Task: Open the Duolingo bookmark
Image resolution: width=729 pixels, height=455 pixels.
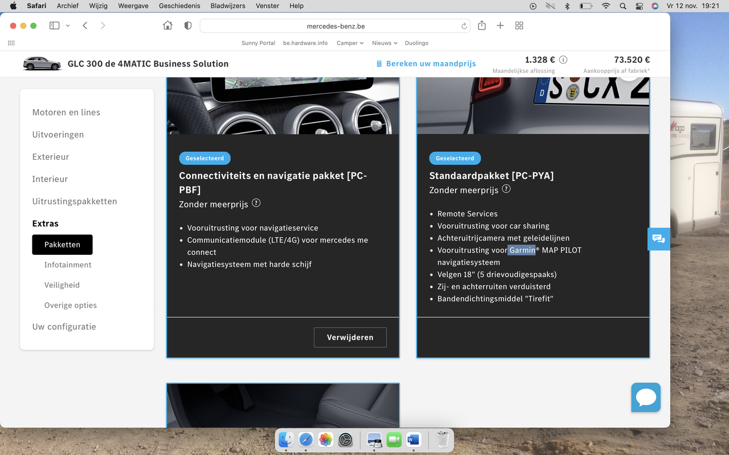Action: (416, 43)
